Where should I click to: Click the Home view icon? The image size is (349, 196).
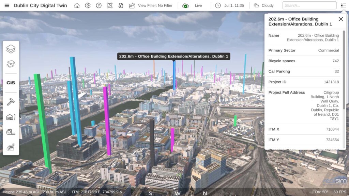pyautogui.click(x=77, y=5)
